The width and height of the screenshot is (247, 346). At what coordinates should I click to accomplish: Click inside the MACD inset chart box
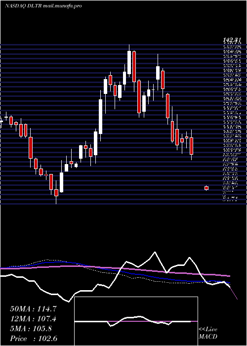point(136,321)
